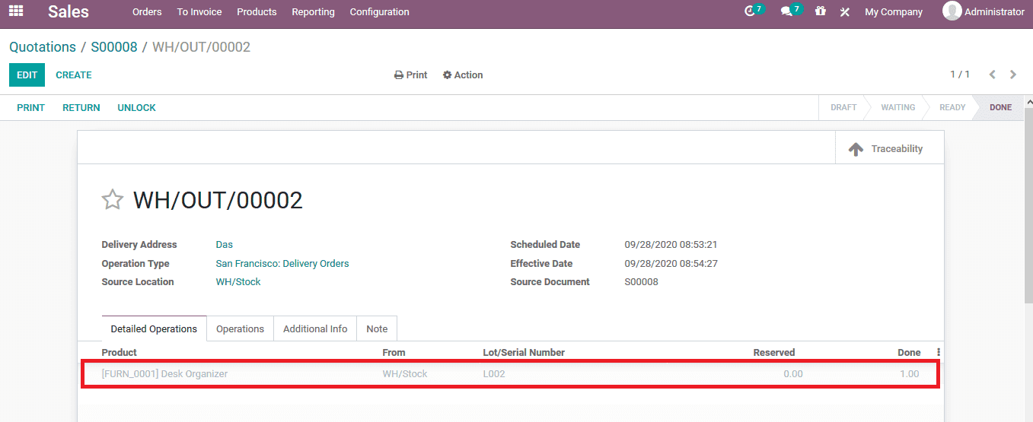
Task: Go to the previous record arrow
Action: click(x=992, y=75)
